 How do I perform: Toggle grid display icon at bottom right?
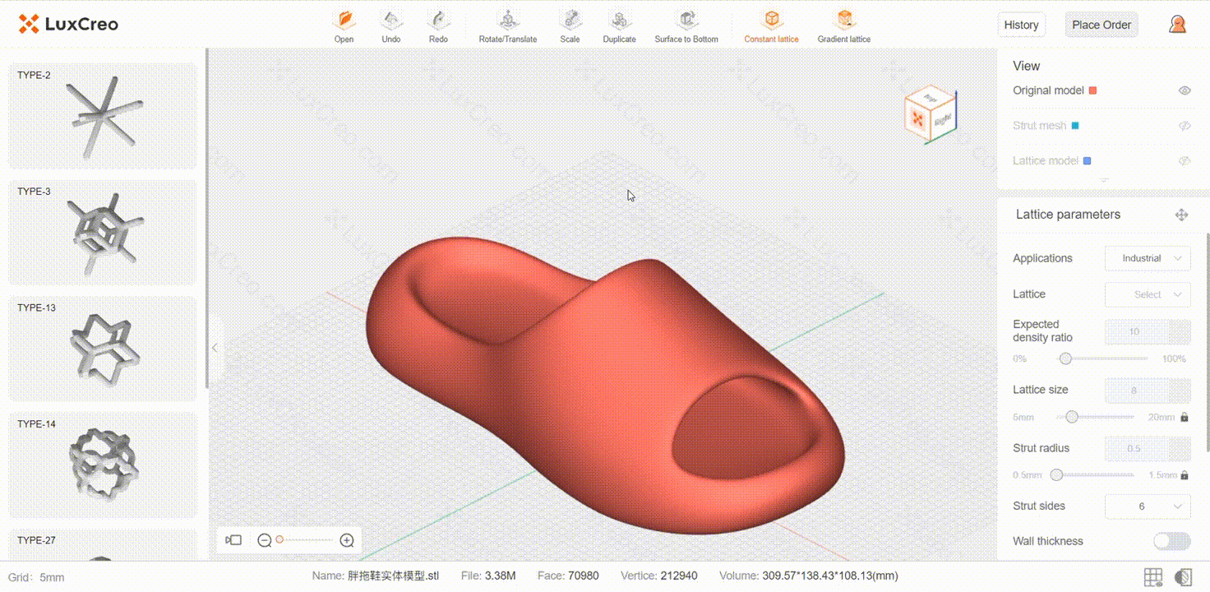point(1152,576)
